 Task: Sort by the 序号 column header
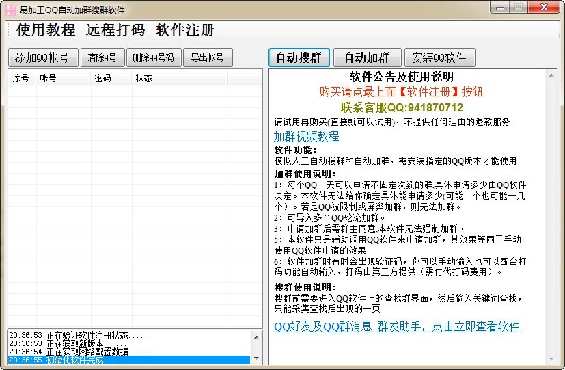(21, 78)
